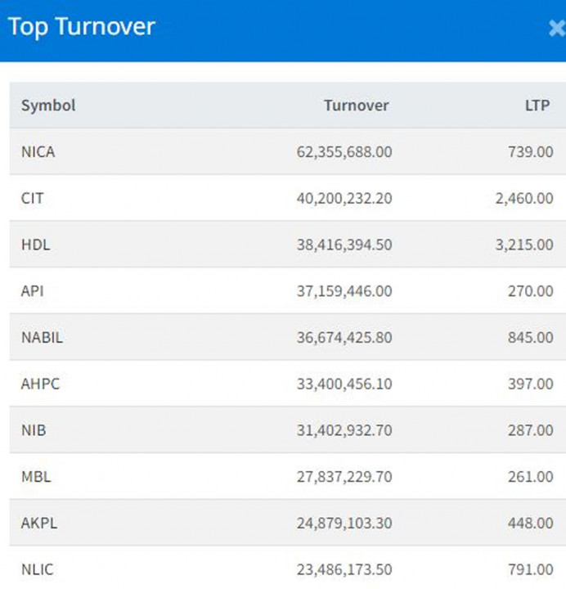Sort by the Turnover column header
The image size is (566, 589).
[356, 106]
